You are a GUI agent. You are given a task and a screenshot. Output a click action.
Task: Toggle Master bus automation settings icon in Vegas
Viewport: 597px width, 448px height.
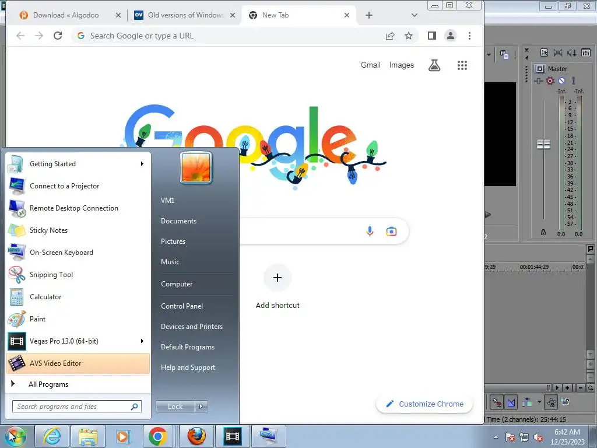(x=538, y=80)
